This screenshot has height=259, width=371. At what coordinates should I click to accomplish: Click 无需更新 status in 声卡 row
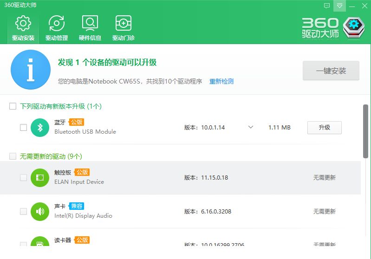tap(325, 212)
